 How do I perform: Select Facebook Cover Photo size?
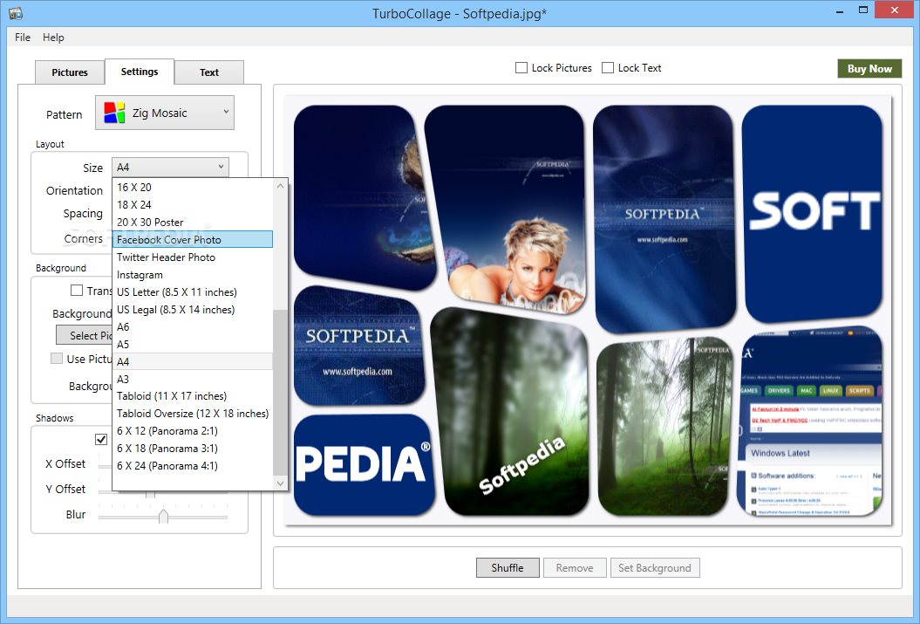[x=193, y=239]
